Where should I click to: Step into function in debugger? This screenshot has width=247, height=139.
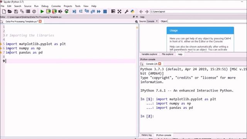coord(86,11)
